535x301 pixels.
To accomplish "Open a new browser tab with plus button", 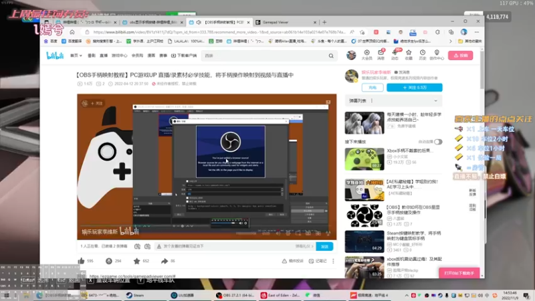I will [x=324, y=22].
